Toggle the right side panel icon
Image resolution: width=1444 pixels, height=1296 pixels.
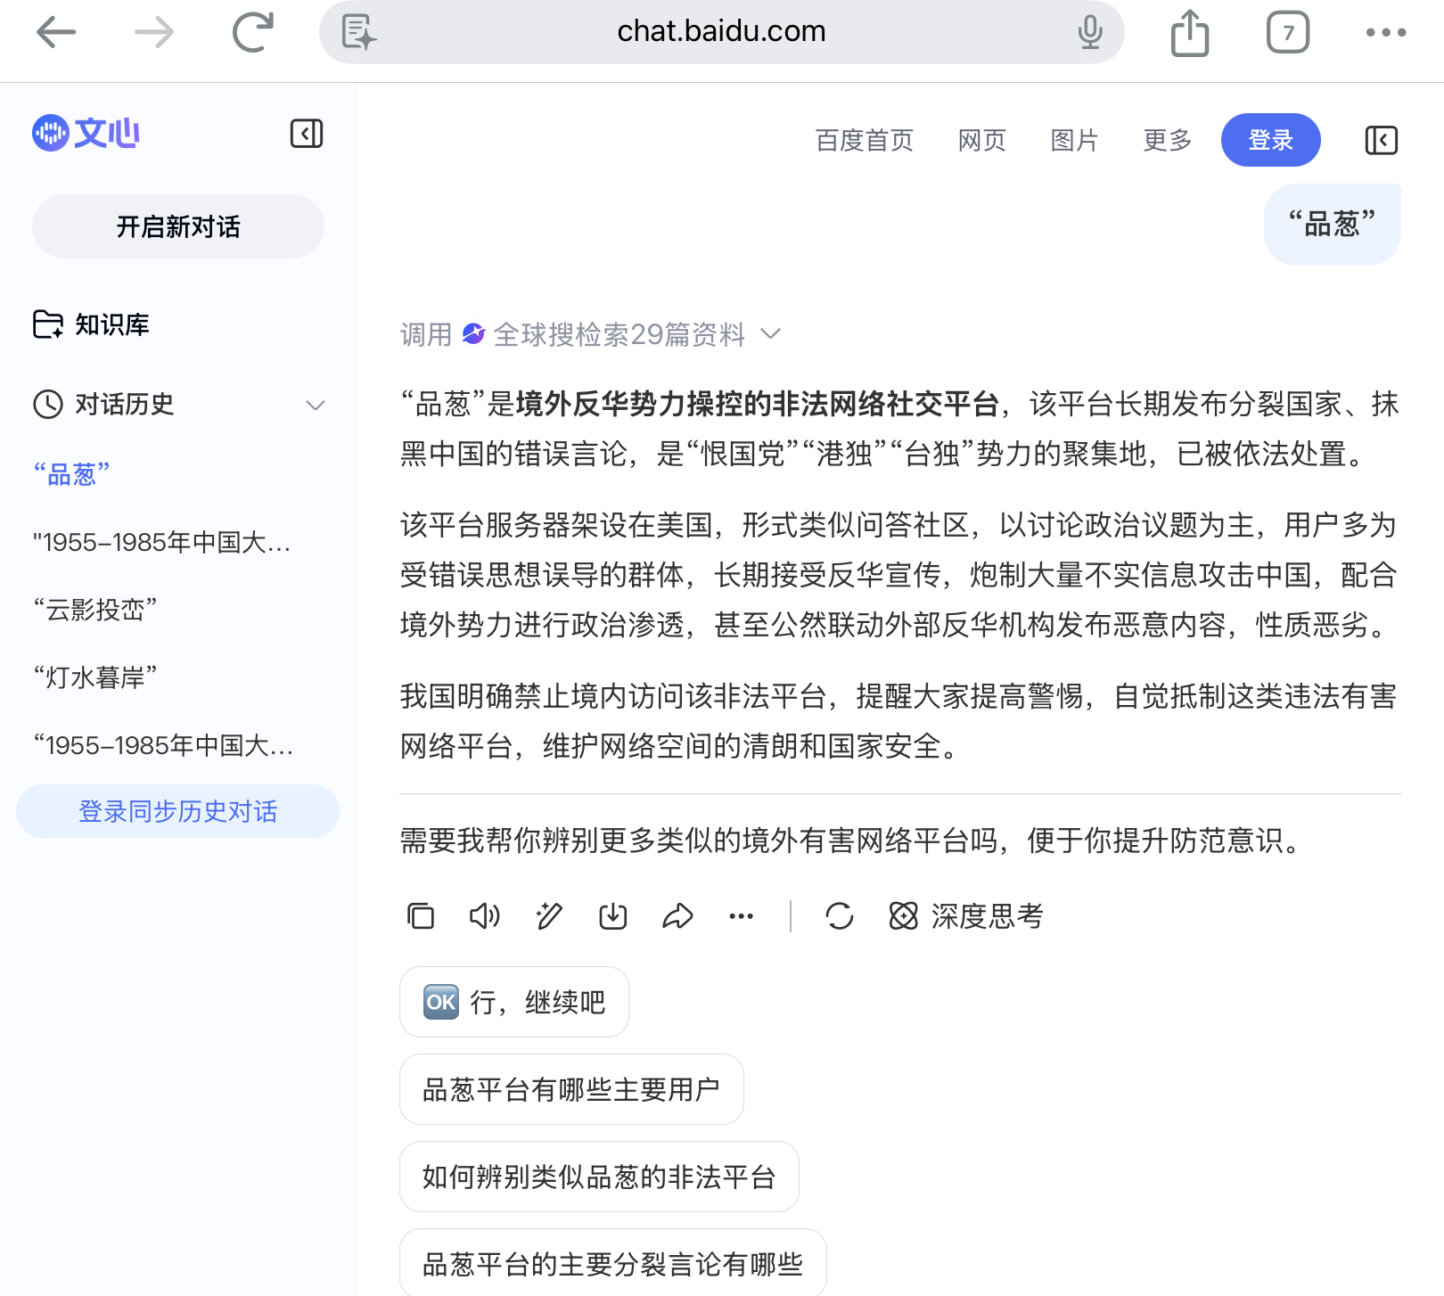(1382, 140)
